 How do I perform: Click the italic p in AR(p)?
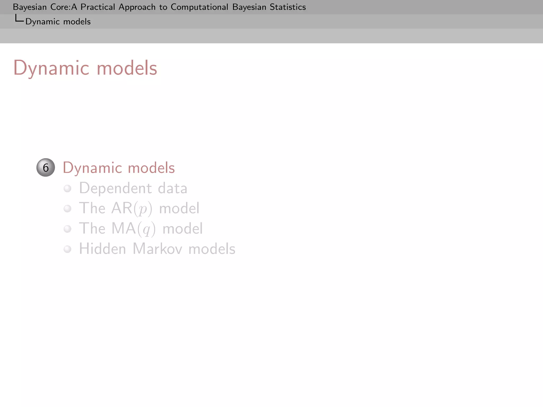coord(143,209)
